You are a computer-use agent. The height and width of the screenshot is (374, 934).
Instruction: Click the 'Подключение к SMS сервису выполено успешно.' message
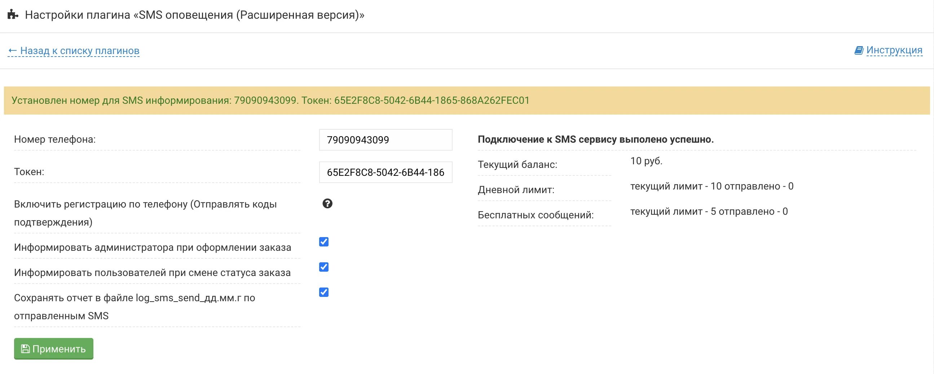(x=596, y=139)
